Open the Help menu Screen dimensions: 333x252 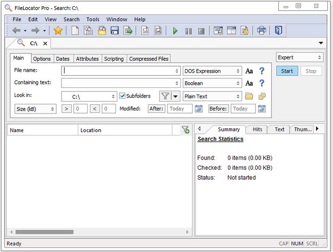140,19
